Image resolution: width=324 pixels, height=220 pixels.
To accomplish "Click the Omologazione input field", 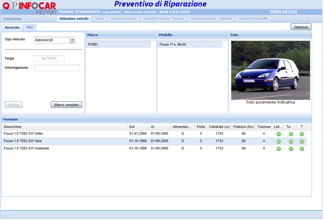I will point(57,68).
